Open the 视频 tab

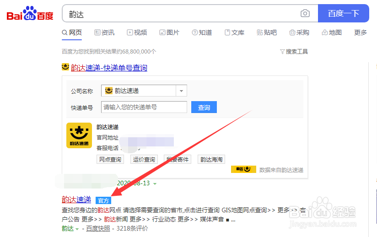point(137,32)
